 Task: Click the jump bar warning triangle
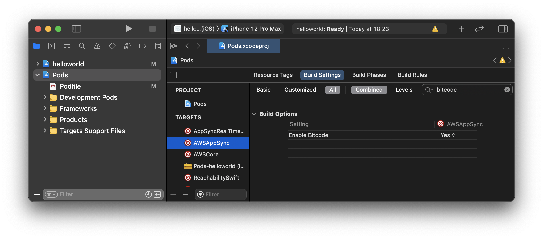[502, 60]
